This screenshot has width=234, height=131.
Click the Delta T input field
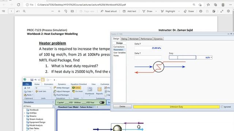[148, 57]
